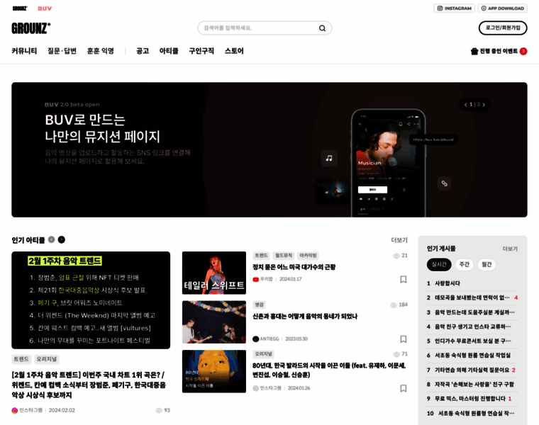The width and height of the screenshot is (539, 425).
Task: Open the 아티클 menu
Action: 169,51
